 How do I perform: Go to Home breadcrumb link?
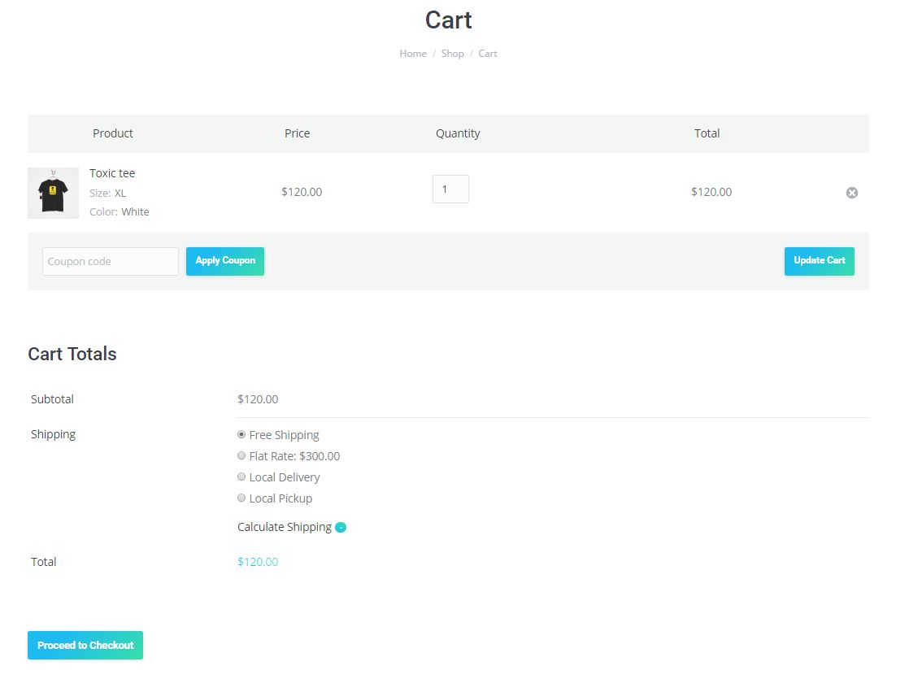click(413, 54)
